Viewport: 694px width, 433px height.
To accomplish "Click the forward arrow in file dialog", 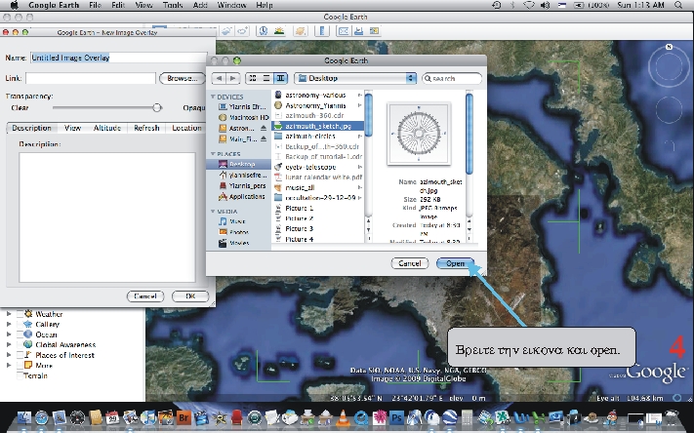I will click(233, 78).
